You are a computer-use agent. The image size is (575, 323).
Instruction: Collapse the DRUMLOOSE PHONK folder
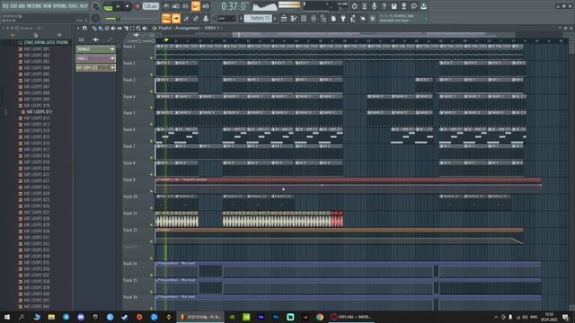click(44, 42)
